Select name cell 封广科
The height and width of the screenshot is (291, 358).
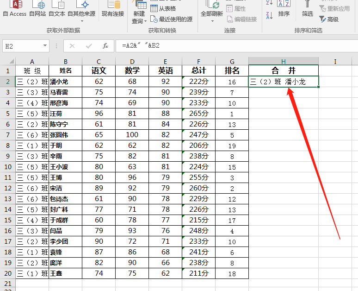coord(66,209)
